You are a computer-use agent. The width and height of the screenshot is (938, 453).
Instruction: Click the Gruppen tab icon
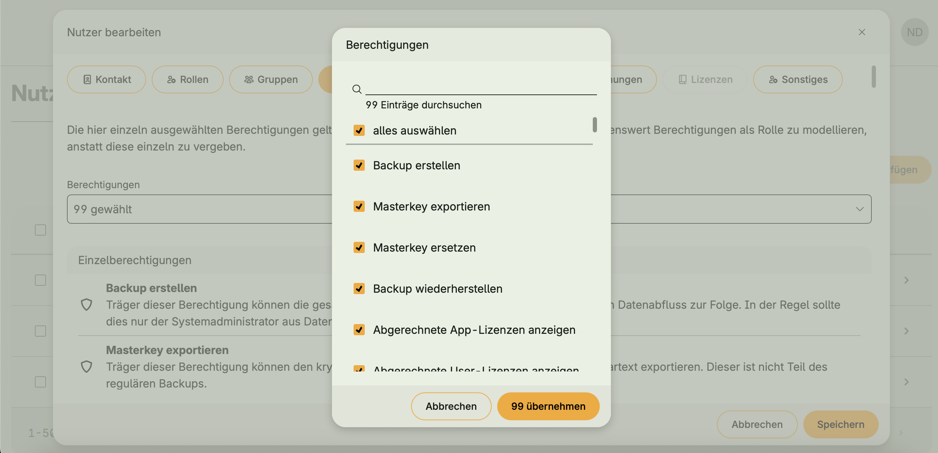(x=249, y=79)
